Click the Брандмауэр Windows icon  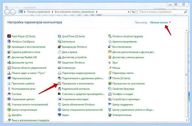click(x=60, y=47)
